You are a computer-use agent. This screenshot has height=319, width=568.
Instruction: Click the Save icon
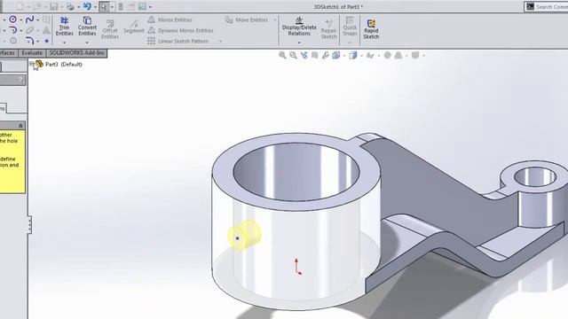click(x=54, y=6)
